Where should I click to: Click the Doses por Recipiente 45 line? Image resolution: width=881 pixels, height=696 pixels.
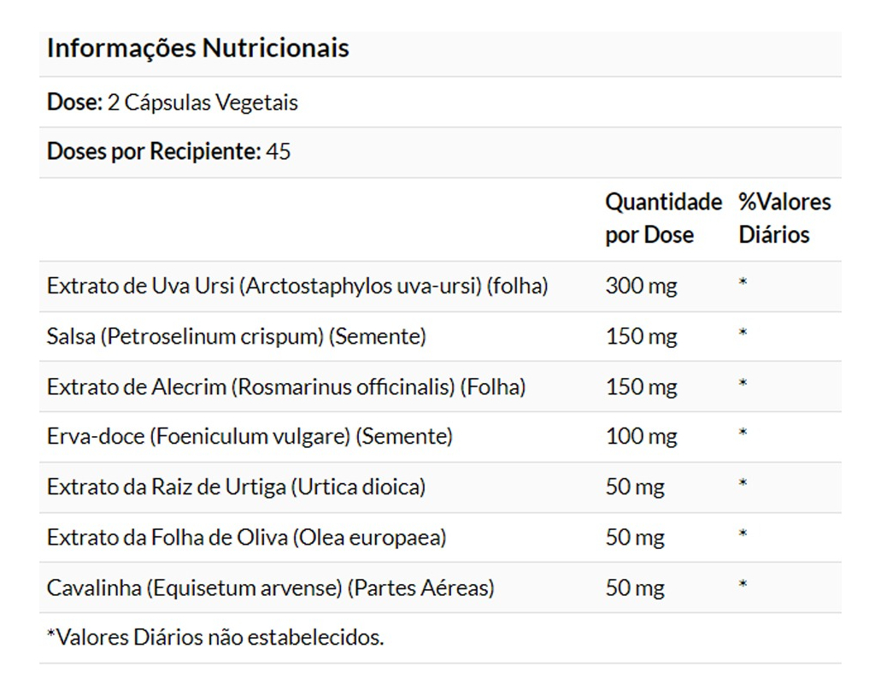pyautogui.click(x=168, y=152)
